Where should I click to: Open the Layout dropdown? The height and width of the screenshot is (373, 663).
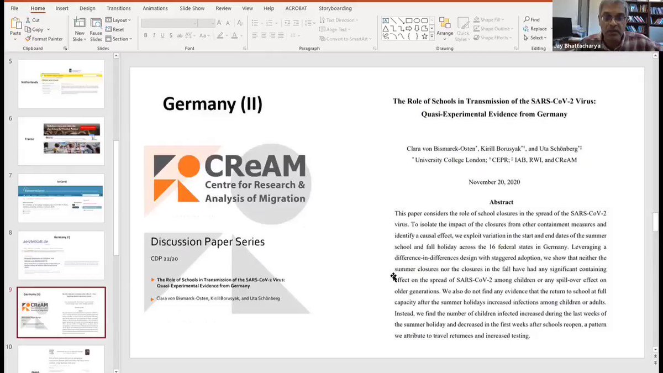(118, 20)
